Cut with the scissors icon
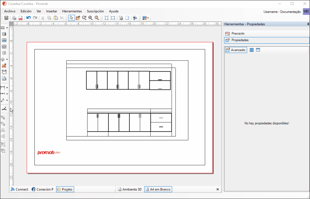This screenshot has width=310, height=199. pos(43,18)
